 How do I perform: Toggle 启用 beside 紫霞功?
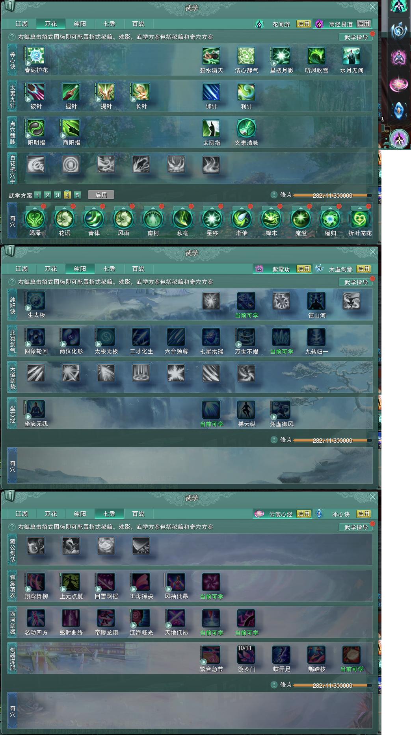(x=304, y=269)
